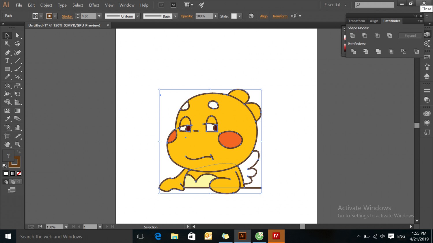Open the Effect menu

pos(94,5)
